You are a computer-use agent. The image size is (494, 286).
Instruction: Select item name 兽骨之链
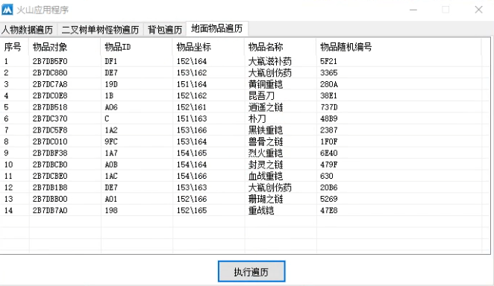(x=266, y=142)
